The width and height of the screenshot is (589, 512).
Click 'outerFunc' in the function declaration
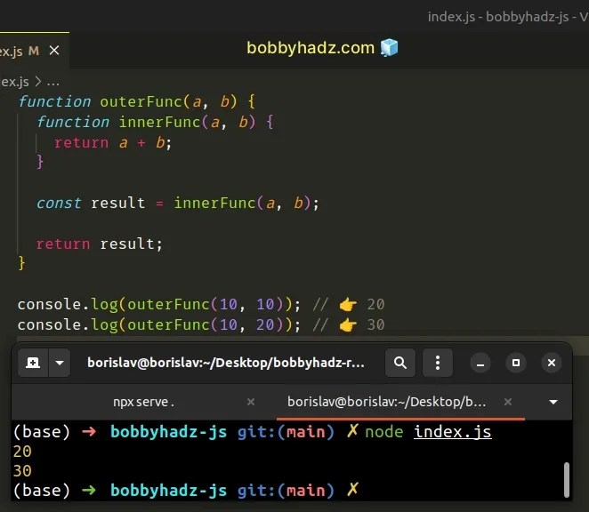click(x=141, y=101)
